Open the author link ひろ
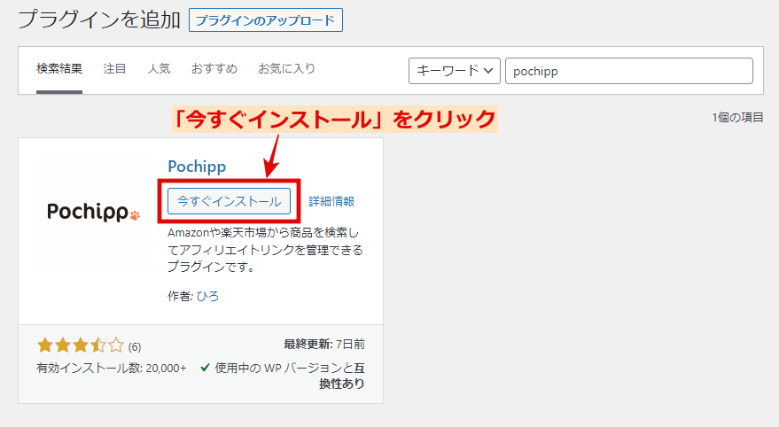Viewport: 779px width, 427px height. tap(207, 297)
